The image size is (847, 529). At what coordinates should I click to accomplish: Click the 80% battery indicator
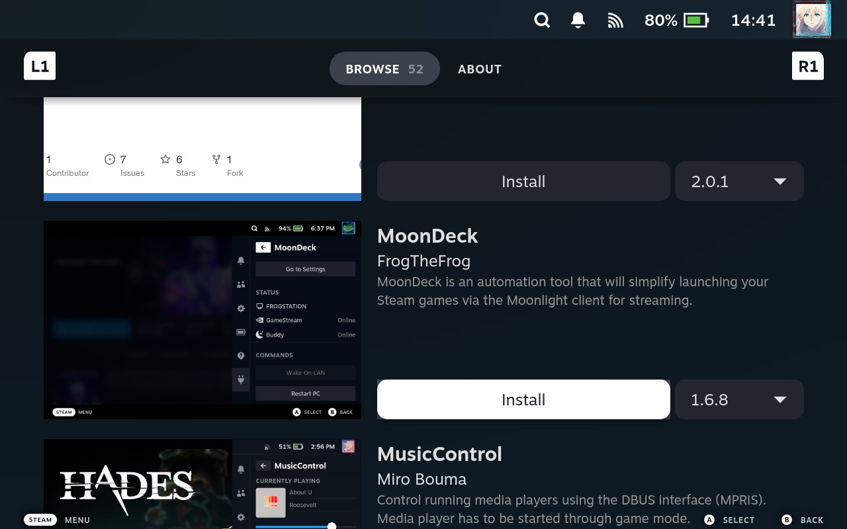[x=676, y=20]
